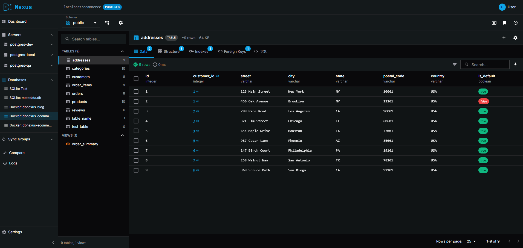The width and height of the screenshot is (523, 248).
Task: Click the add row plus icon
Action: pyautogui.click(x=504, y=38)
